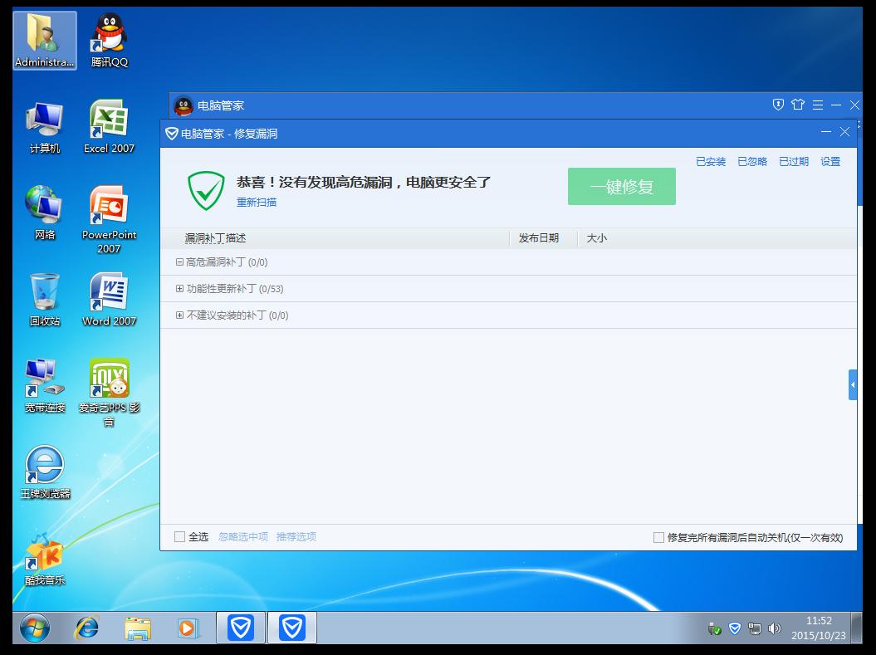Select the Excel 2007 shortcut
876x655 pixels.
point(109,127)
